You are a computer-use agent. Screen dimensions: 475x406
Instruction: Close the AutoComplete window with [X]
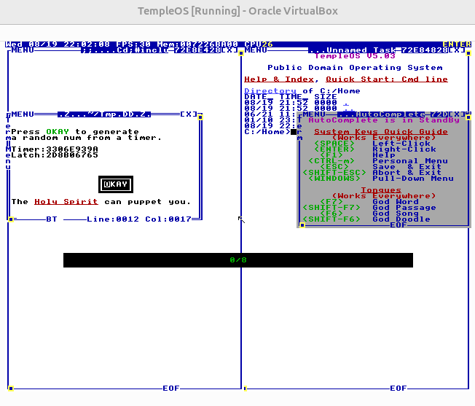coord(457,114)
